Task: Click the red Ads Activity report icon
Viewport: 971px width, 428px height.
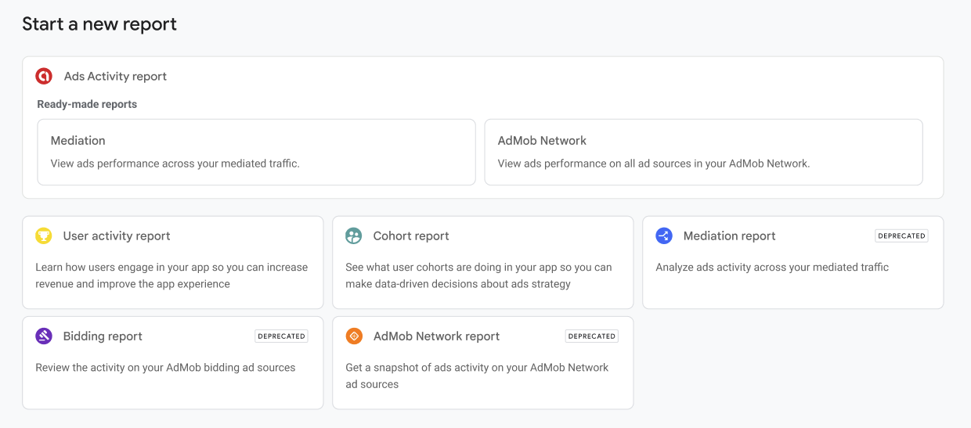Action: tap(44, 76)
